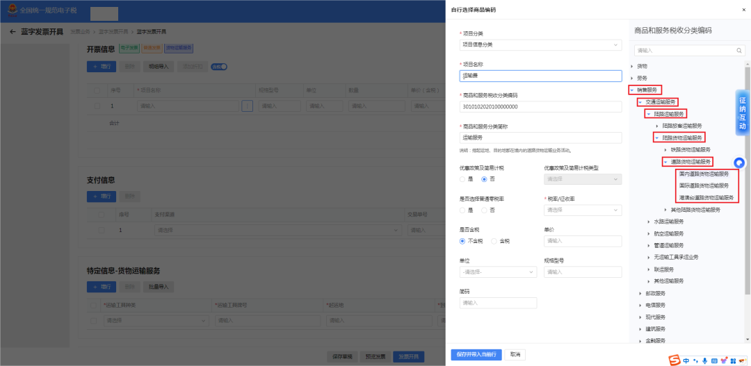The image size is (751, 366).
Task: Switch the Sogou 中 language mode
Action: [686, 360]
